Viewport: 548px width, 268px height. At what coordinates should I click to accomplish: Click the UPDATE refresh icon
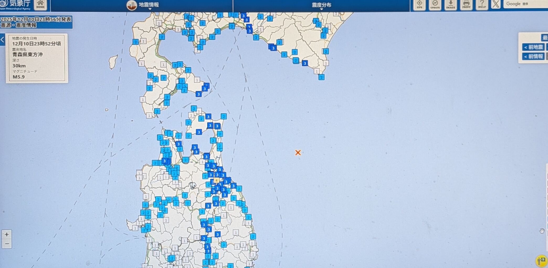pyautogui.click(x=435, y=5)
